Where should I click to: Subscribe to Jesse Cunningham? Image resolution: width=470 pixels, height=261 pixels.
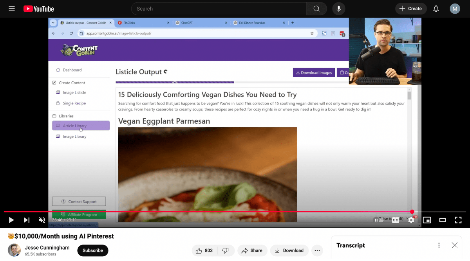coord(93,250)
